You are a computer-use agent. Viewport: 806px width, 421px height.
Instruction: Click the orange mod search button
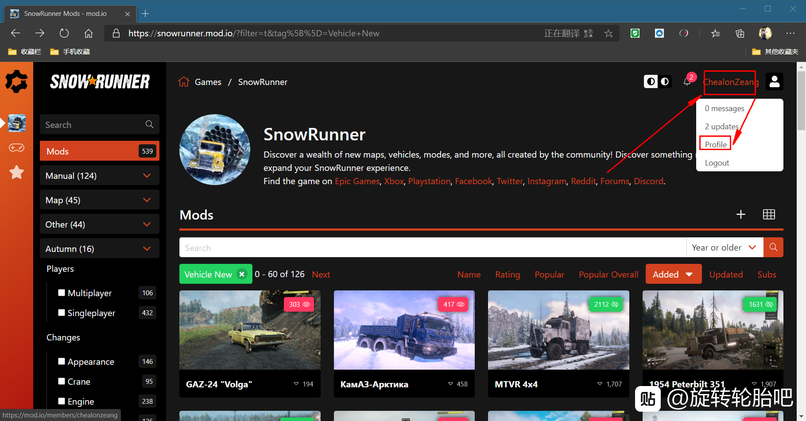[773, 247]
